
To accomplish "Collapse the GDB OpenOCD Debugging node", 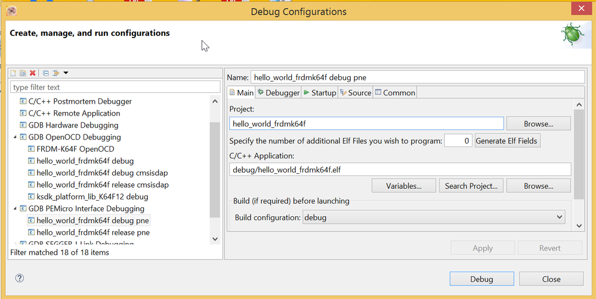I will [15, 137].
